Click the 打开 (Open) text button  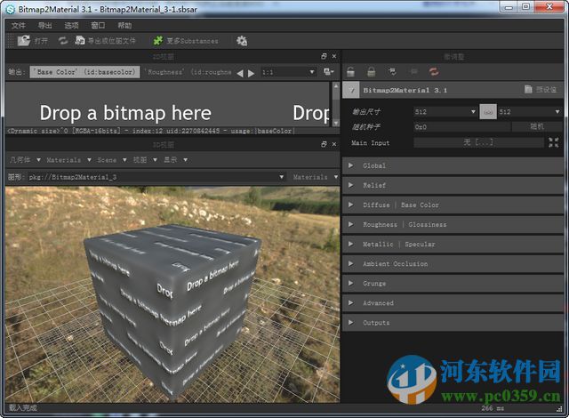[x=41, y=41]
